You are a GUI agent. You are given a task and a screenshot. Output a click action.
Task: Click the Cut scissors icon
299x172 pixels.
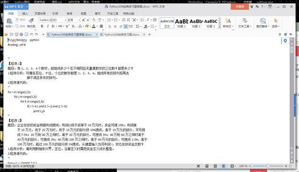(17, 20)
